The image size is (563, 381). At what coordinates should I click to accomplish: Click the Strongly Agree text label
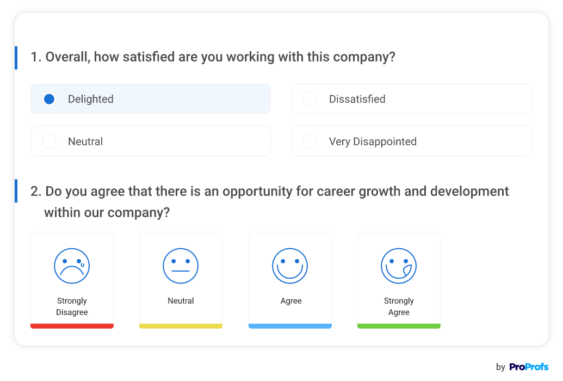(399, 306)
